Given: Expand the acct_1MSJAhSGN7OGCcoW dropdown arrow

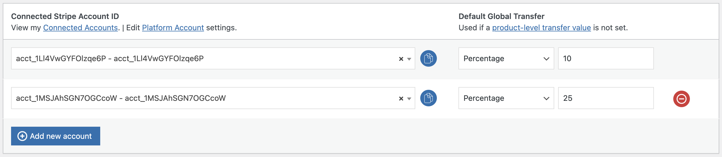Looking at the screenshot, I should [x=409, y=98].
